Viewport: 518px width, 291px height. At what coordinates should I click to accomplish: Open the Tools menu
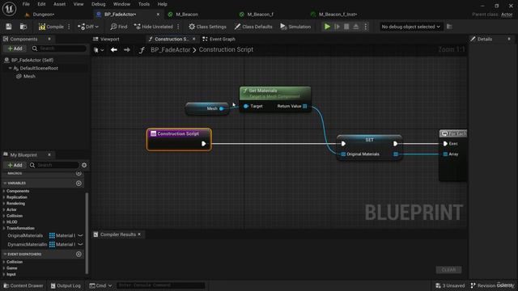[144, 4]
